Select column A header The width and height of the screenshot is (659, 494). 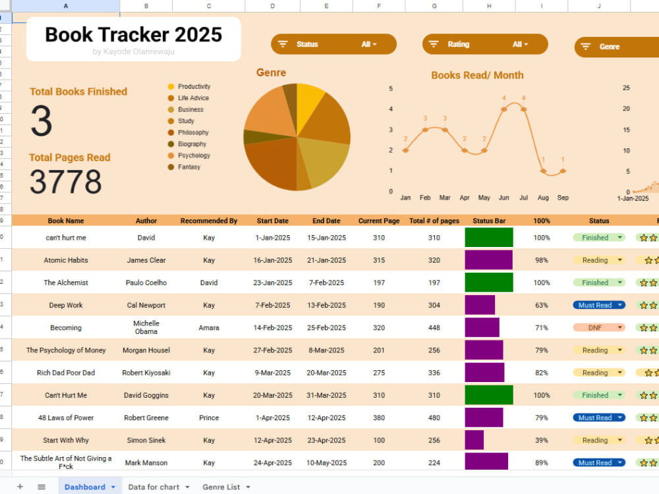[x=66, y=6]
